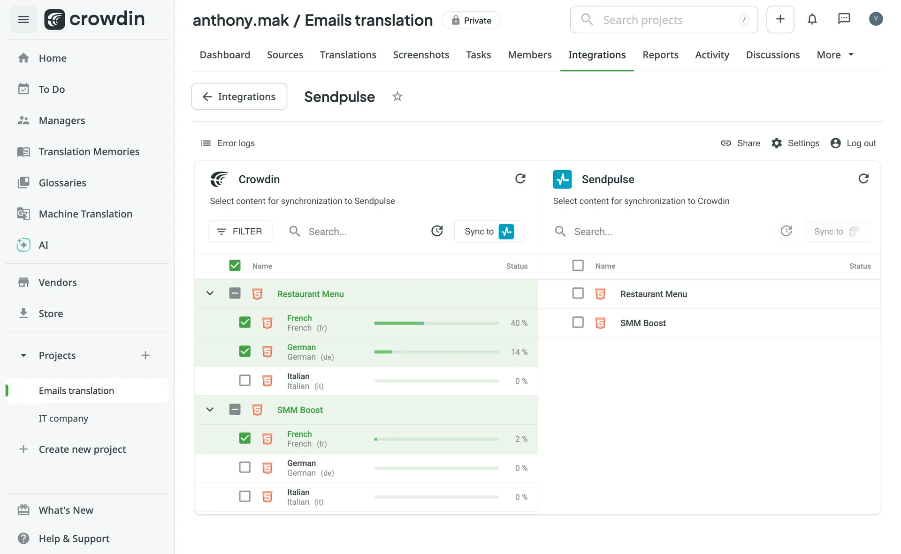Click the German 14% progress bar
This screenshot has height=554, width=901.
pos(436,352)
